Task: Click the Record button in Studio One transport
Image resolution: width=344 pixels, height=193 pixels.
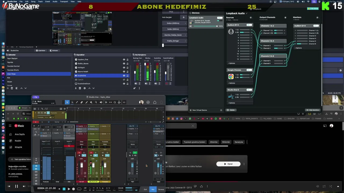Action: (73, 189)
